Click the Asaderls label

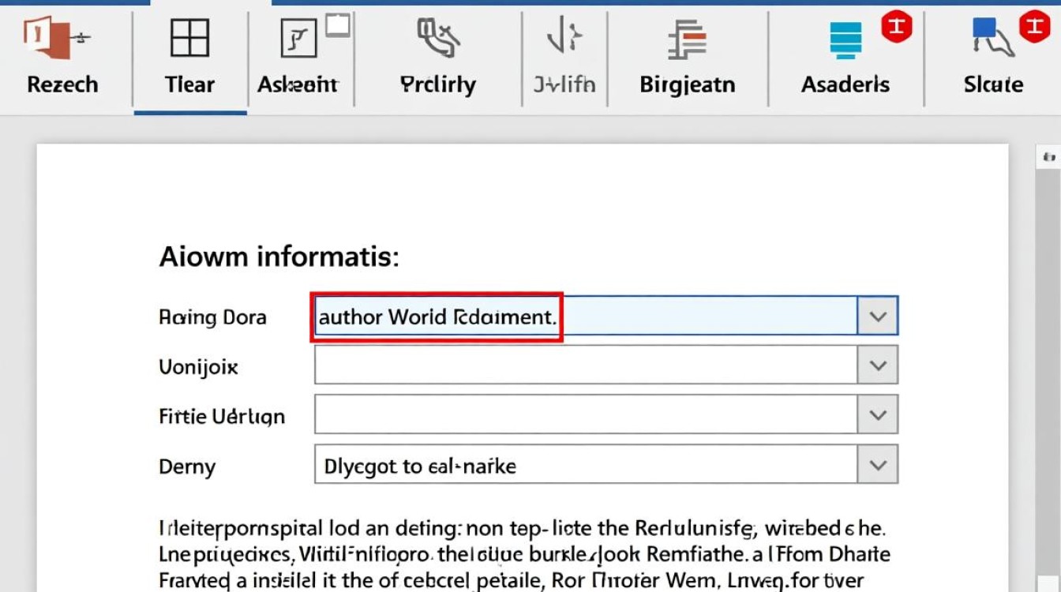click(x=845, y=84)
